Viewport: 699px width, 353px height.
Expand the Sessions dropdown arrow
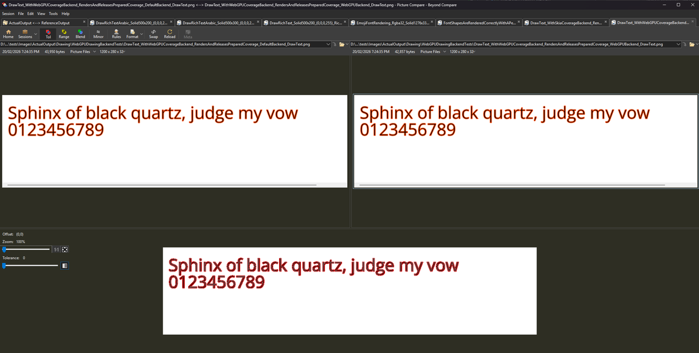(x=36, y=34)
